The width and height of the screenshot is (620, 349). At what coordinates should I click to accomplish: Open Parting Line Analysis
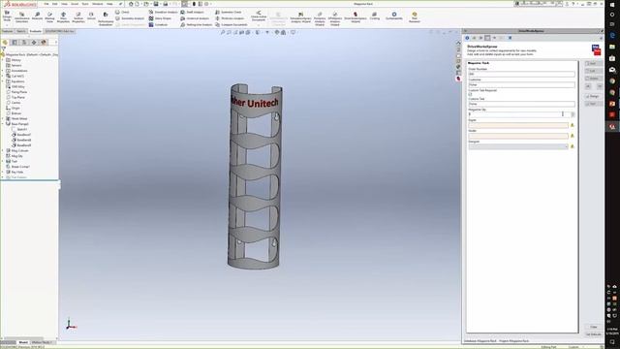(x=197, y=25)
